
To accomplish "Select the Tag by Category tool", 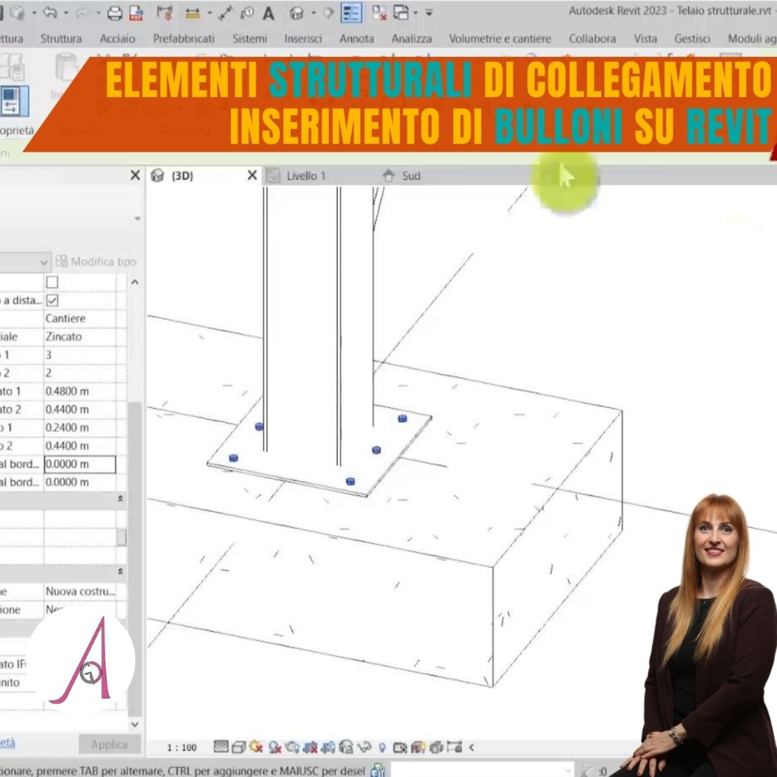I will pyautogui.click(x=247, y=13).
